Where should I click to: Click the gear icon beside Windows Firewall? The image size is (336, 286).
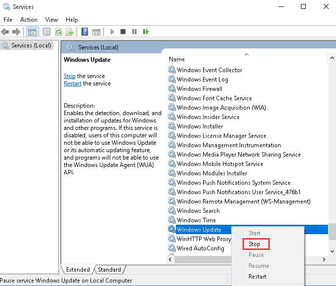(171, 88)
